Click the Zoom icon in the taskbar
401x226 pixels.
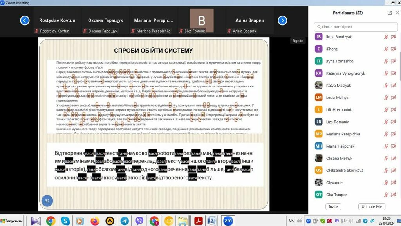(x=228, y=221)
